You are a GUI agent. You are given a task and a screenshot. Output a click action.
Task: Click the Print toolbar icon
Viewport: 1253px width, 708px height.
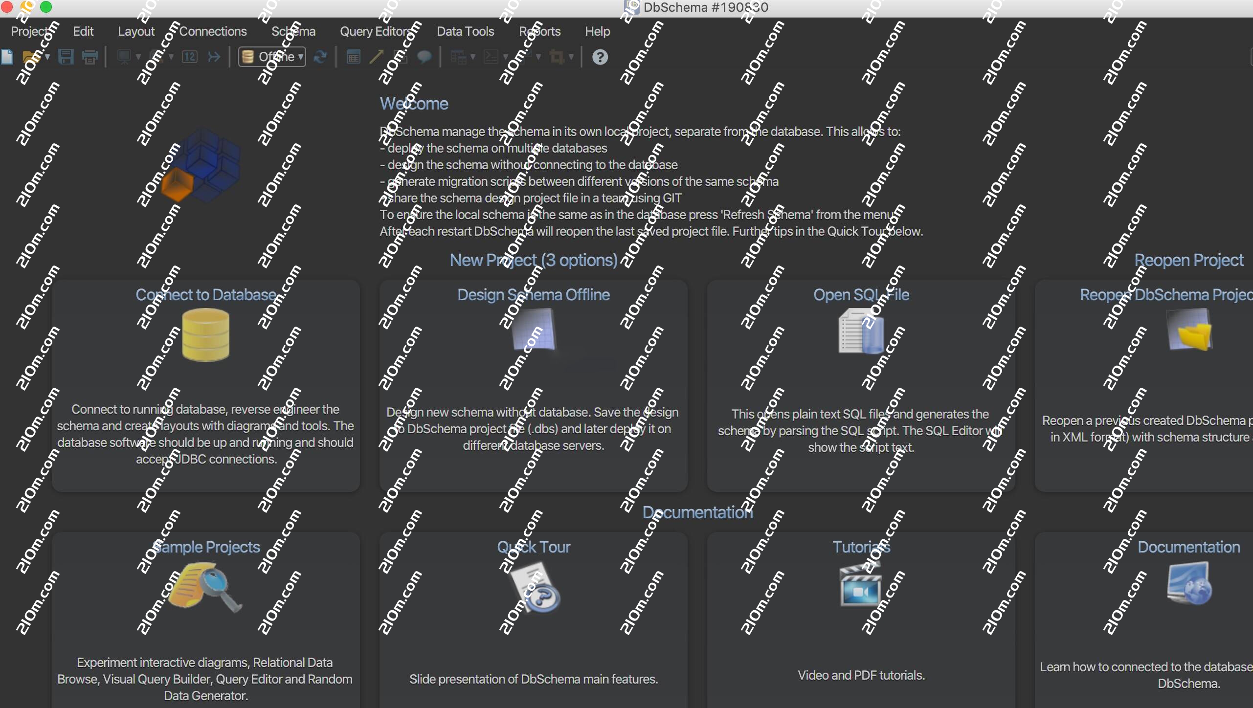point(90,57)
